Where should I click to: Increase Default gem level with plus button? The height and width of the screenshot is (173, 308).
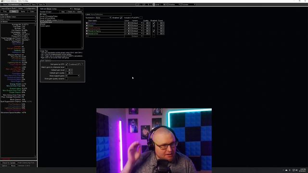(69, 70)
